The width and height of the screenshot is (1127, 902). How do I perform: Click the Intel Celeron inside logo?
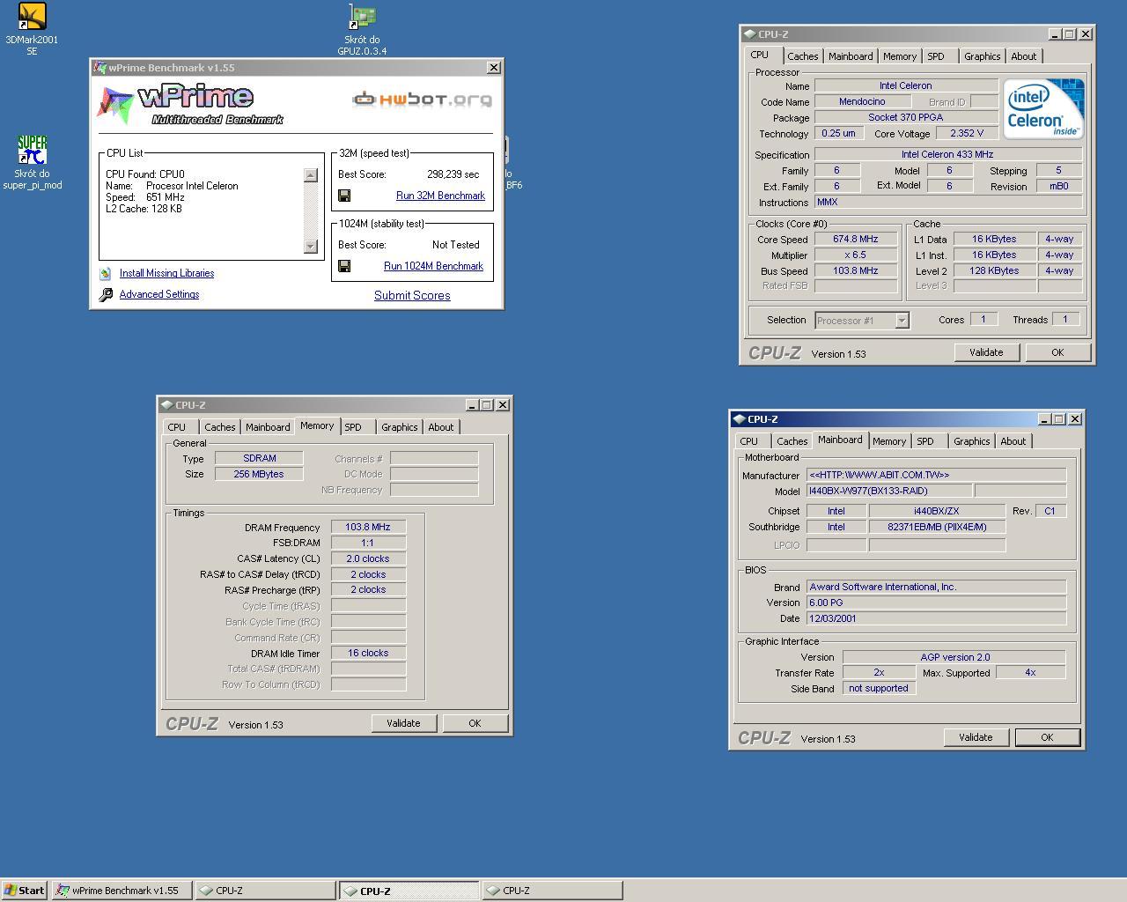1043,108
